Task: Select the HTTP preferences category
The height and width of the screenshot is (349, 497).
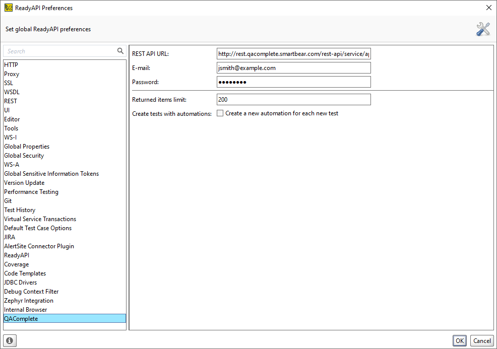Action: [11, 64]
